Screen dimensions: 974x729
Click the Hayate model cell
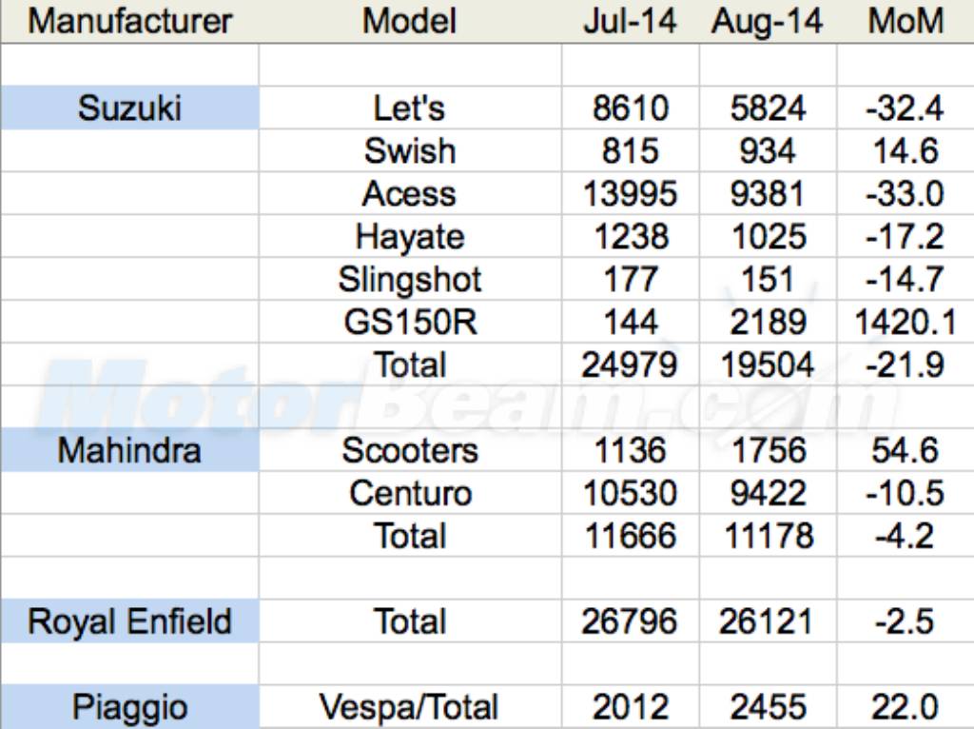point(410,236)
